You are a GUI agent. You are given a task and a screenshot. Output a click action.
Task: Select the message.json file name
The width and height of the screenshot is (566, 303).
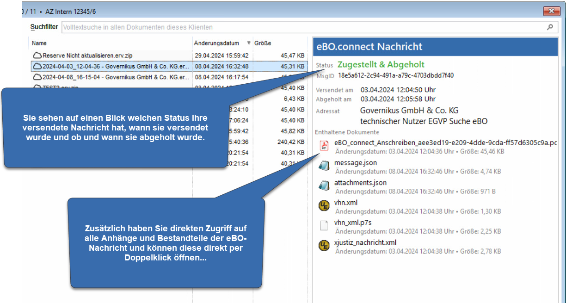coord(355,163)
